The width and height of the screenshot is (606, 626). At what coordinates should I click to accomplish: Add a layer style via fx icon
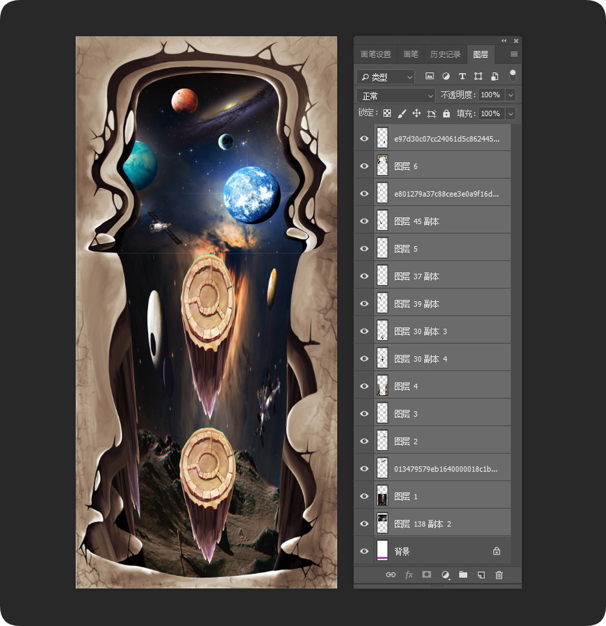click(409, 575)
